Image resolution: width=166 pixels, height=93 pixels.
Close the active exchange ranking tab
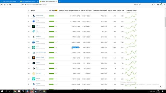(57, 2)
